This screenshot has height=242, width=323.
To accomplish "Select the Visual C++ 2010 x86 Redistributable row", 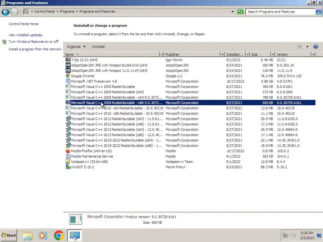I will (x=190, y=113).
